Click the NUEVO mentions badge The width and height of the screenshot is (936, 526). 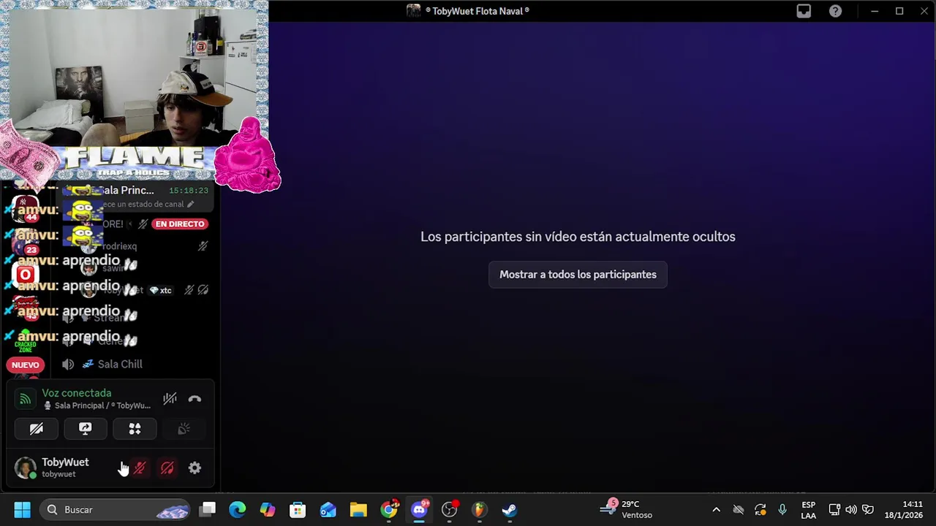(x=25, y=365)
